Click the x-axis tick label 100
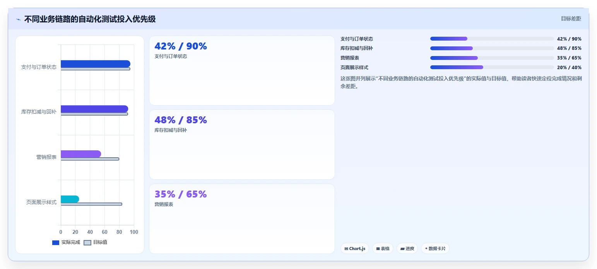 [x=134, y=232]
